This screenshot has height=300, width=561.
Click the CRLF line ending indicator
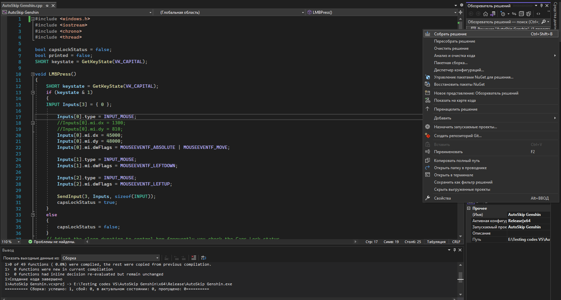(x=456, y=242)
